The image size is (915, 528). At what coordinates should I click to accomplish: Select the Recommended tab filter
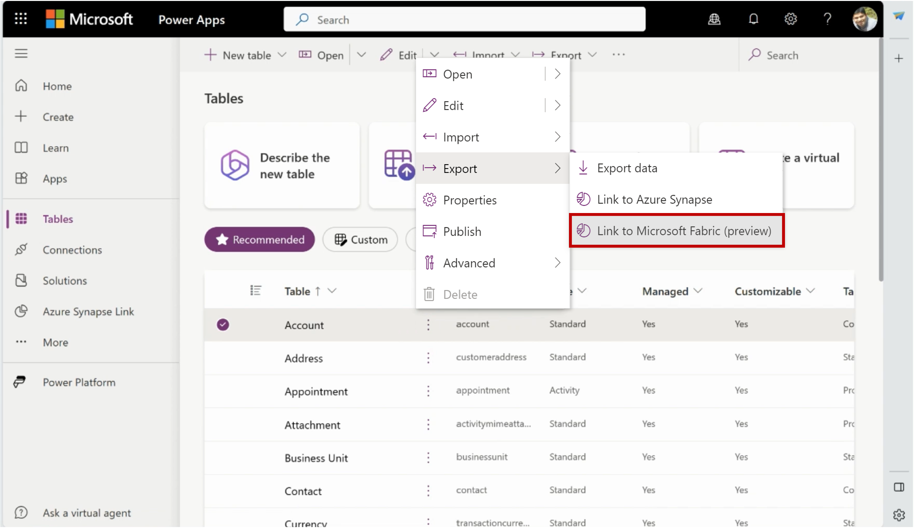pos(260,239)
